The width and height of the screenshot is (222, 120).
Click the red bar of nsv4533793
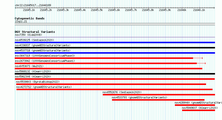tap(158, 100)
